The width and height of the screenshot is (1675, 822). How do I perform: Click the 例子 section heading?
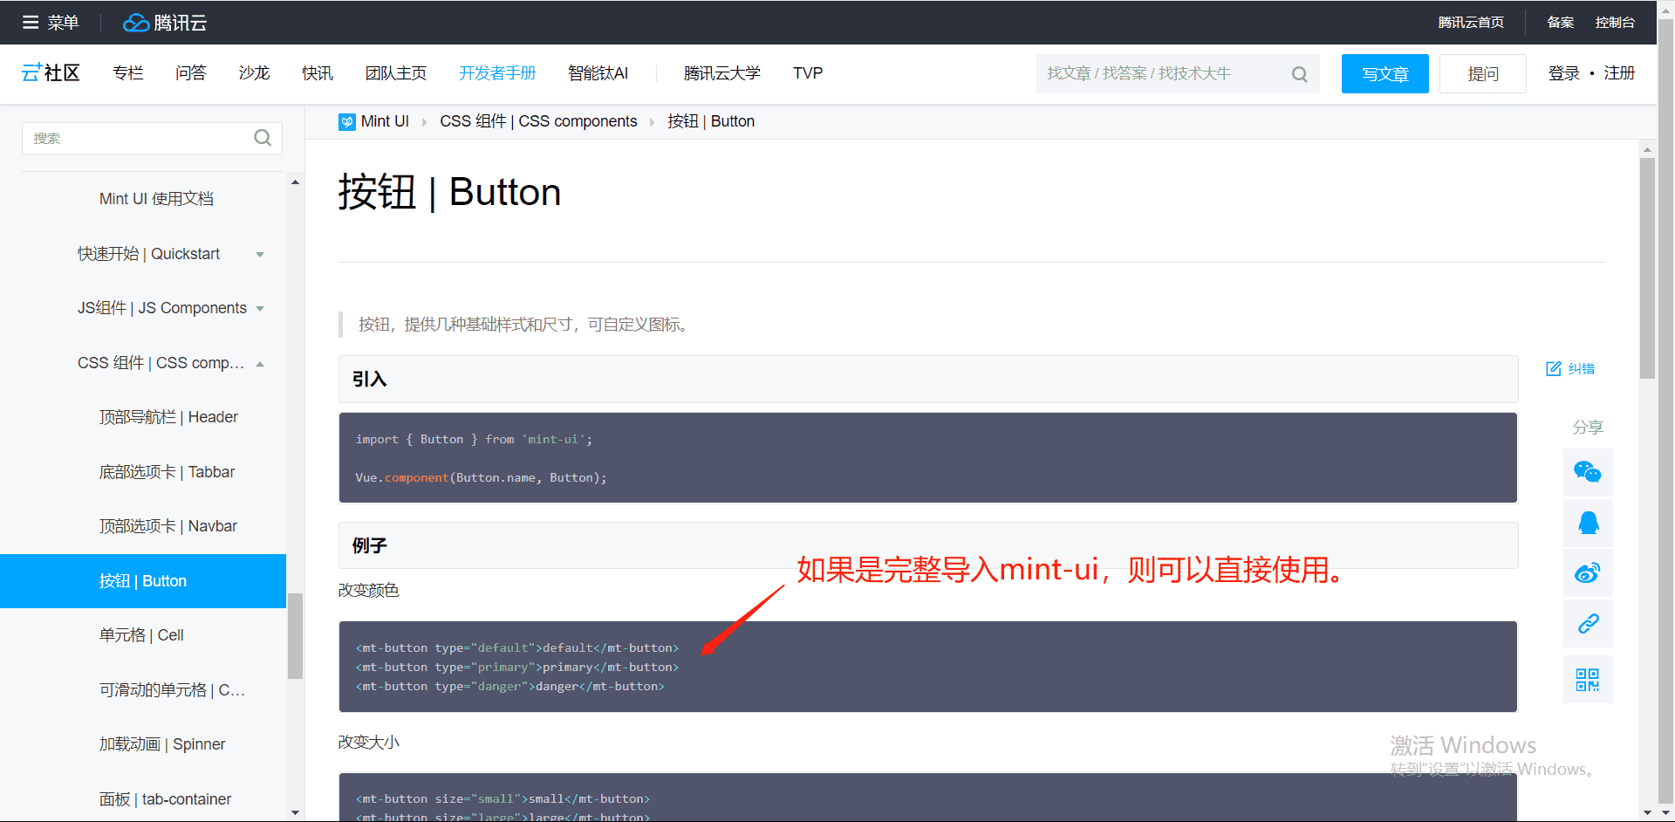[x=369, y=546]
